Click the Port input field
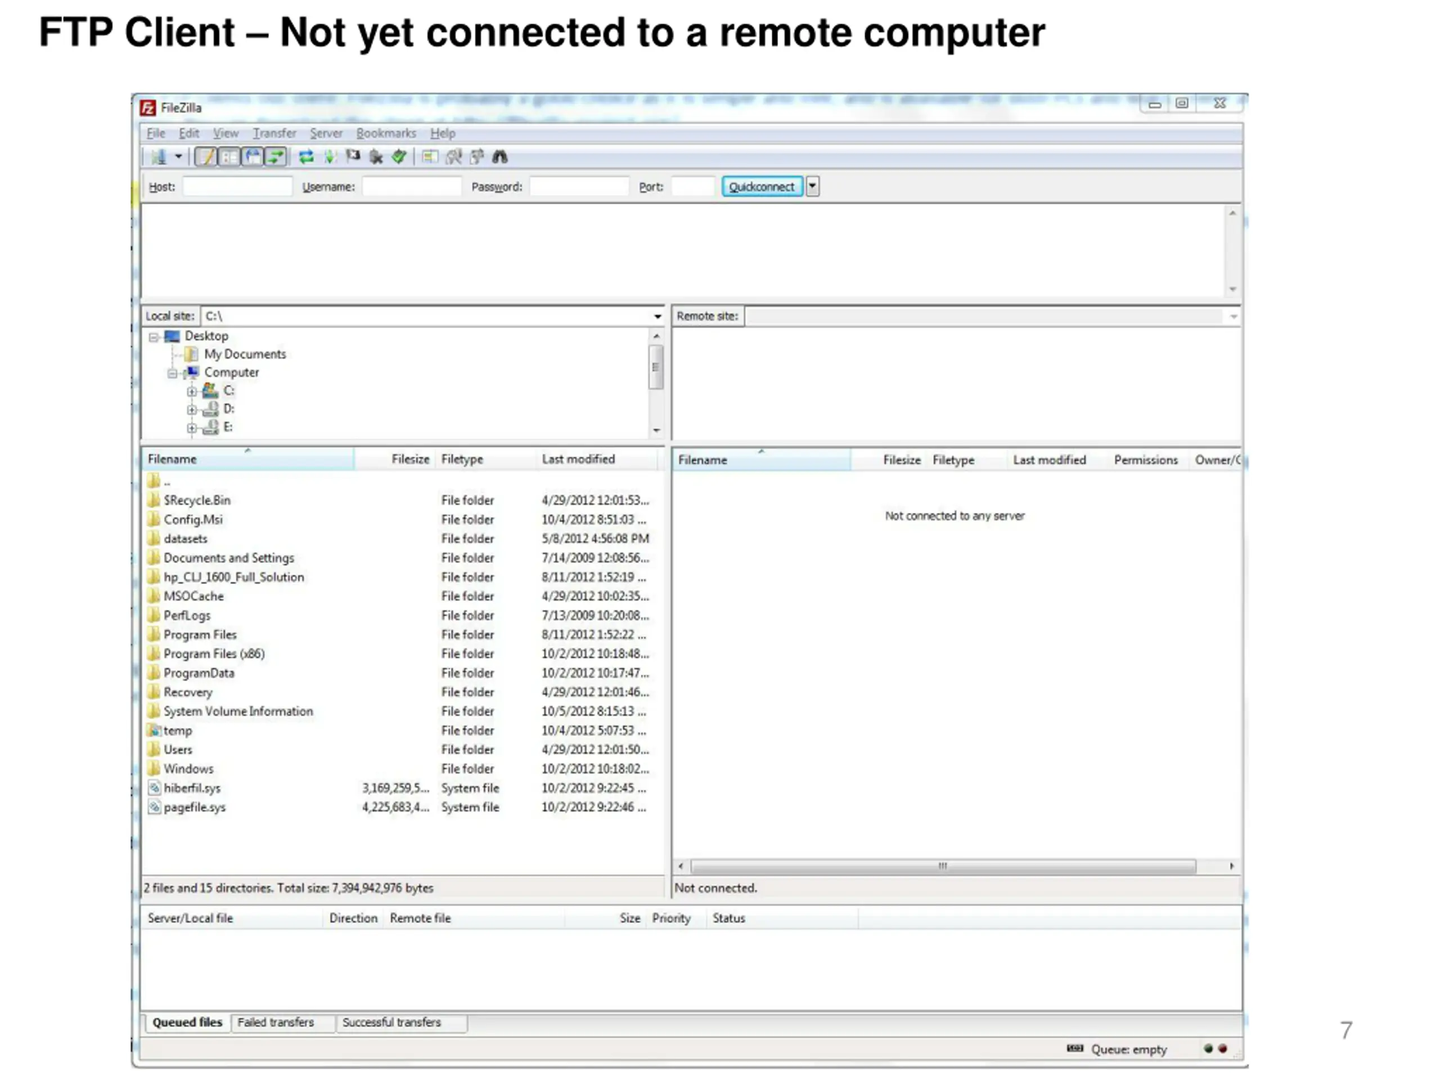1440x1080 pixels. click(692, 187)
